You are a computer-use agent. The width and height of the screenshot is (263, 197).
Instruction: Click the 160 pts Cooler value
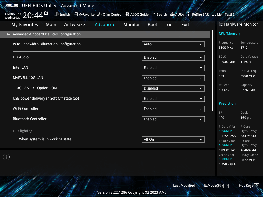tap(246, 118)
